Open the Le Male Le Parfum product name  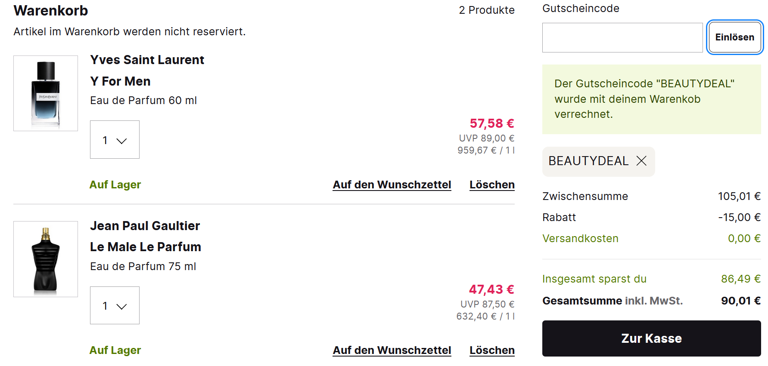145,247
